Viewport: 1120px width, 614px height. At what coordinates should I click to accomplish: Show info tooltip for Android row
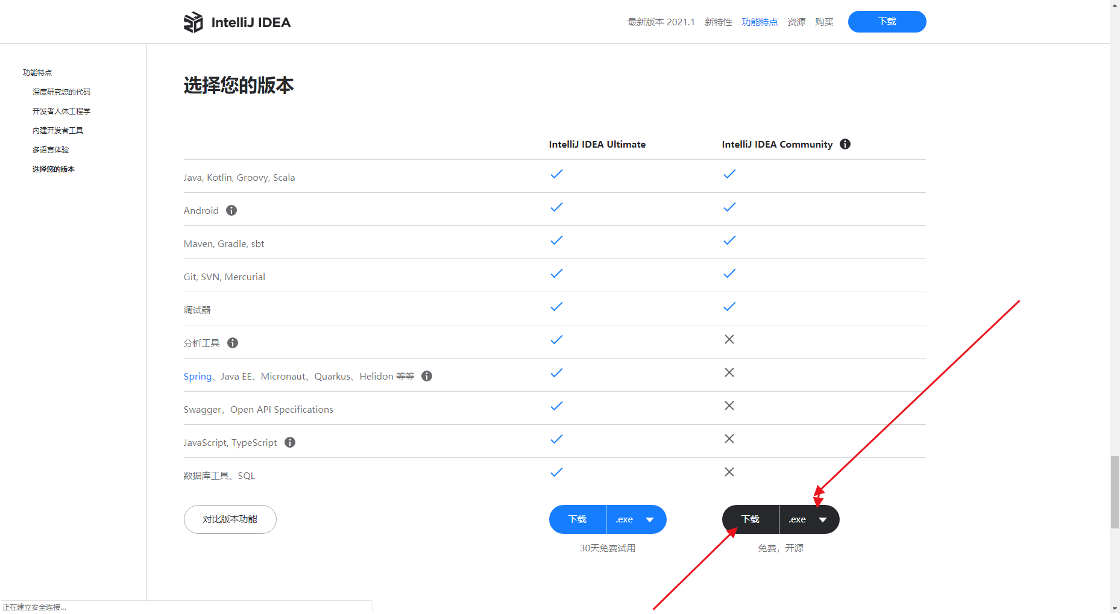[231, 210]
